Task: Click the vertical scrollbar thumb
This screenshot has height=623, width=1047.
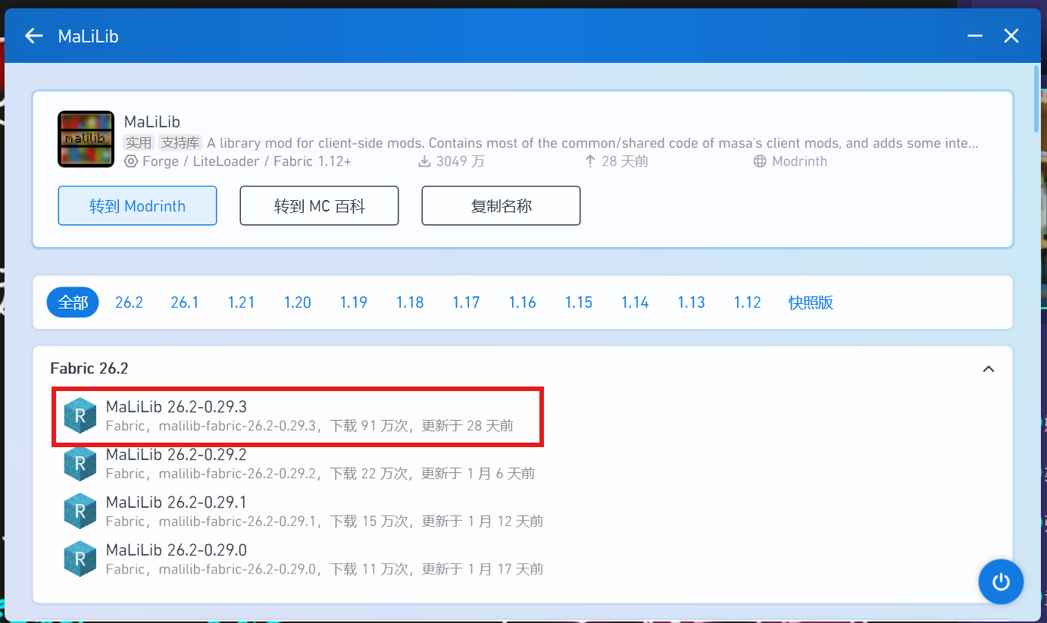Action: [1036, 100]
